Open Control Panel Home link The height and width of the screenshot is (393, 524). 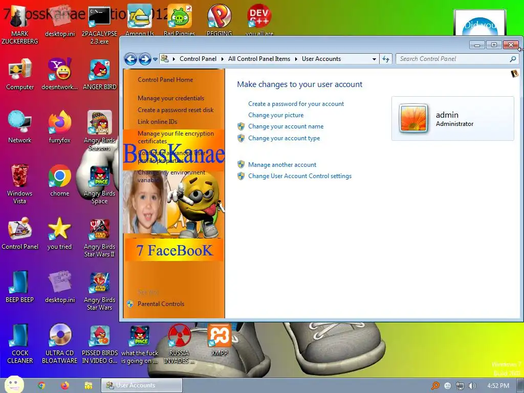click(x=165, y=79)
